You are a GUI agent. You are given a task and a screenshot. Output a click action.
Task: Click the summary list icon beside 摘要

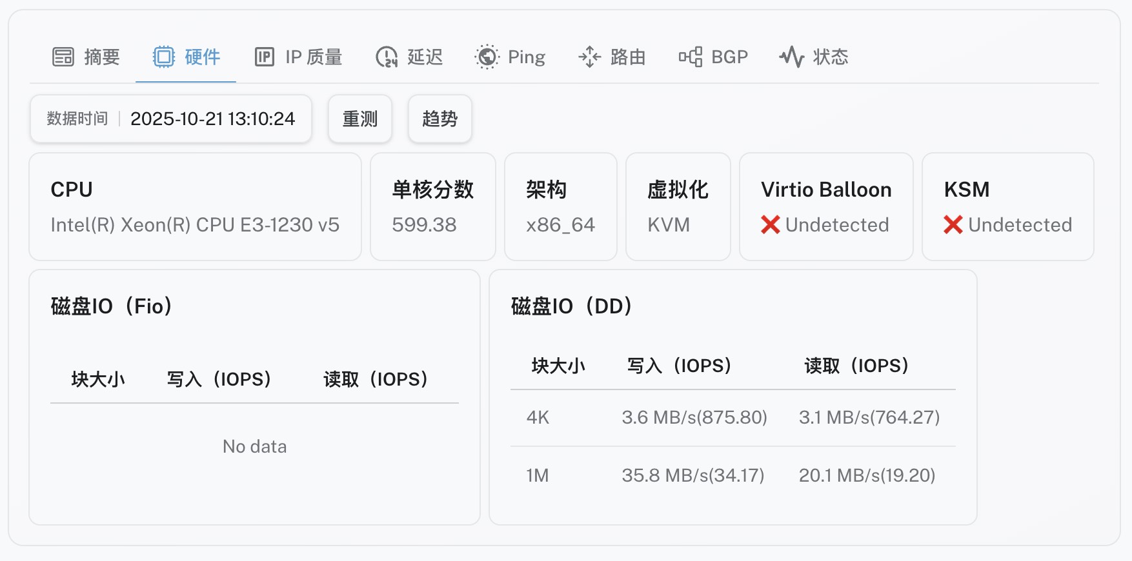click(x=63, y=57)
